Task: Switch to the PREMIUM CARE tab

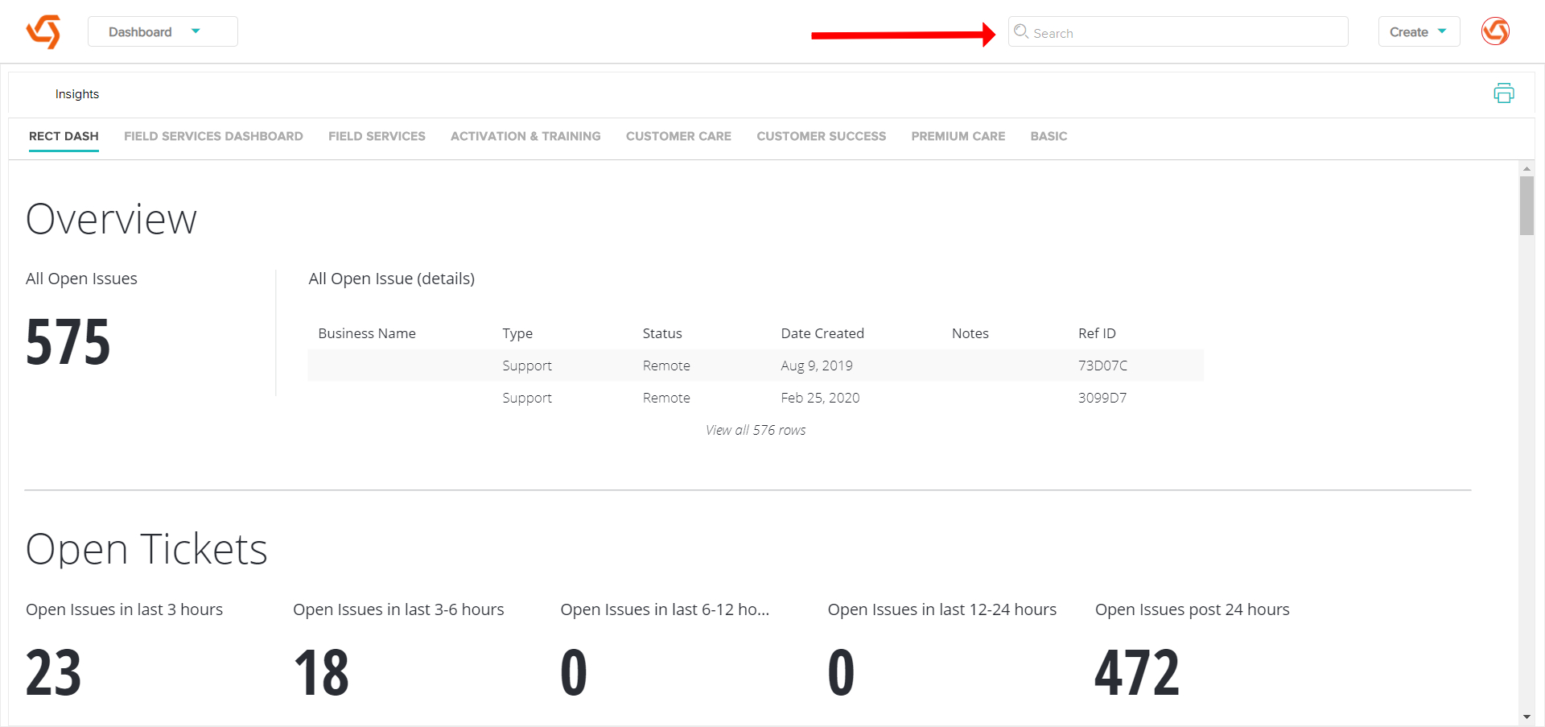Action: click(x=958, y=136)
